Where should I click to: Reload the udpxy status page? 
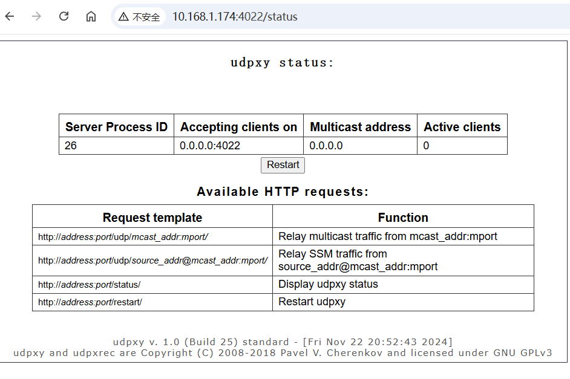64,16
